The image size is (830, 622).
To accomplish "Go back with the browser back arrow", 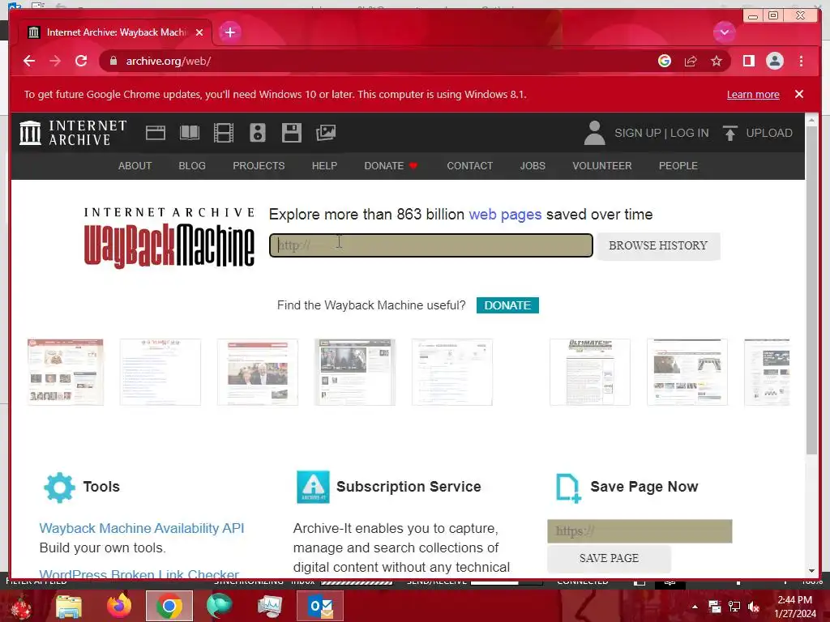I will pyautogui.click(x=29, y=61).
